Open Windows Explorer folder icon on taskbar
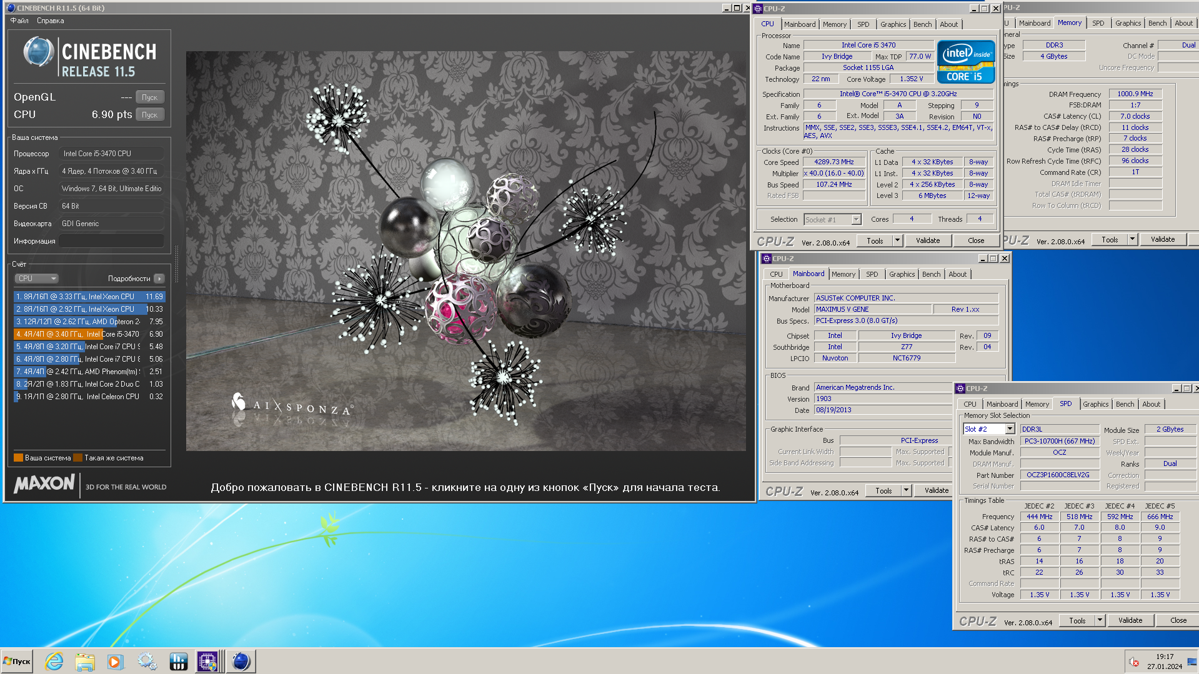The height and width of the screenshot is (674, 1199). (85, 661)
